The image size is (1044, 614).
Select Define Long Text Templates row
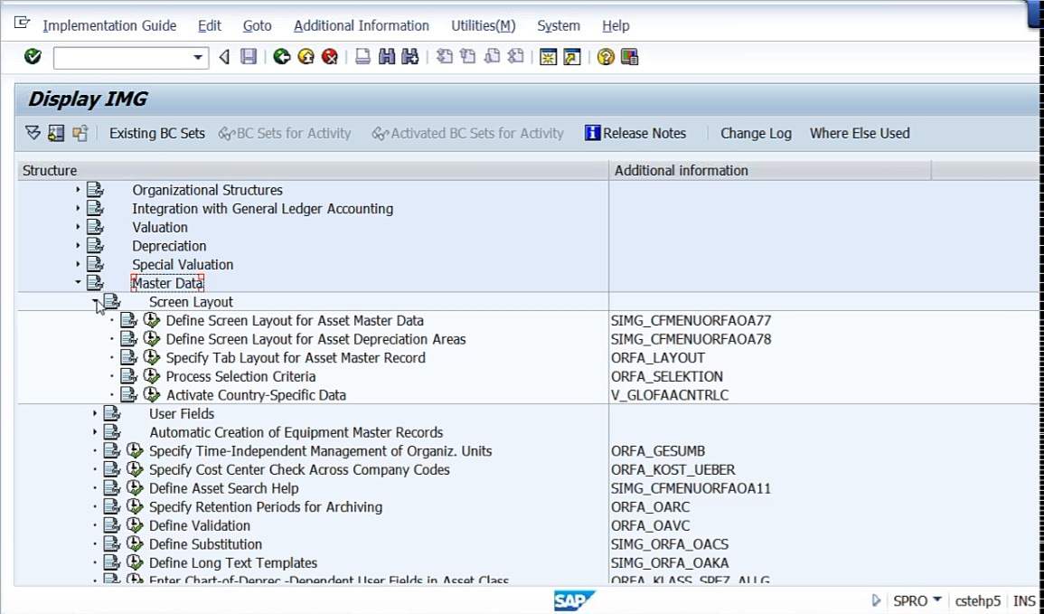(233, 562)
